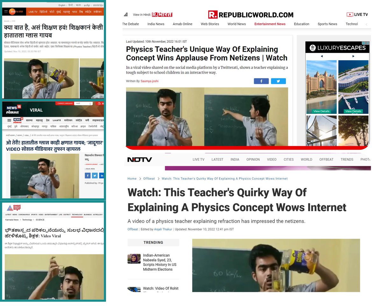
Task: Open Kannada article headline Video Viral
Action: [54, 233]
